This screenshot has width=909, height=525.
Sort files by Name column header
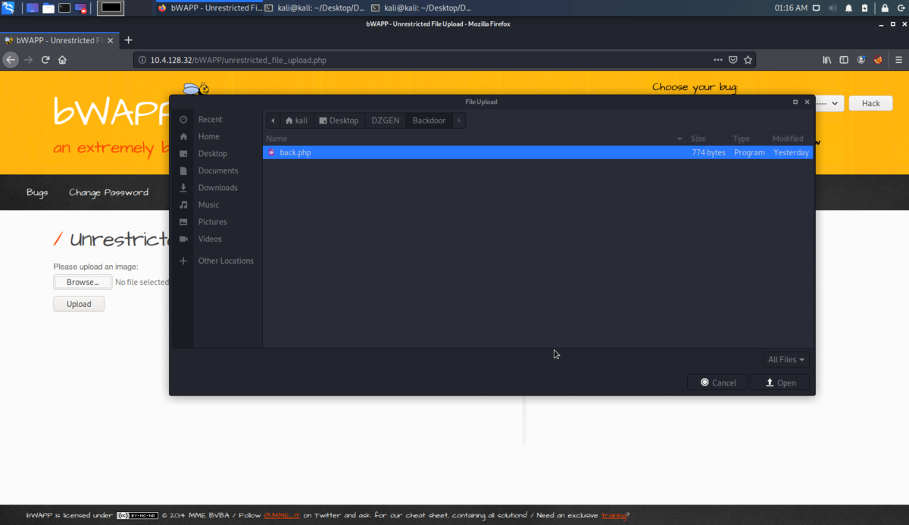tap(476, 139)
